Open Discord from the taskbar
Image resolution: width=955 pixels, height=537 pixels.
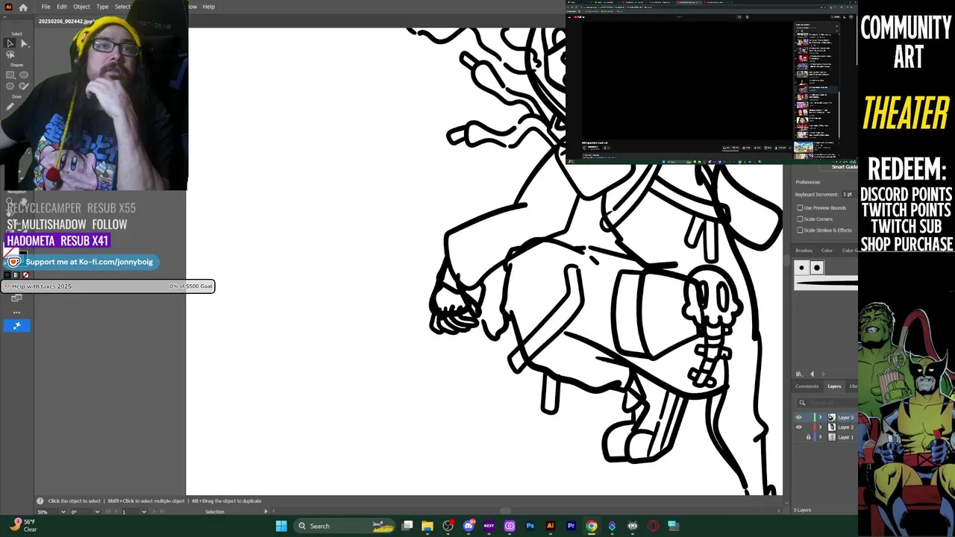pos(469,526)
